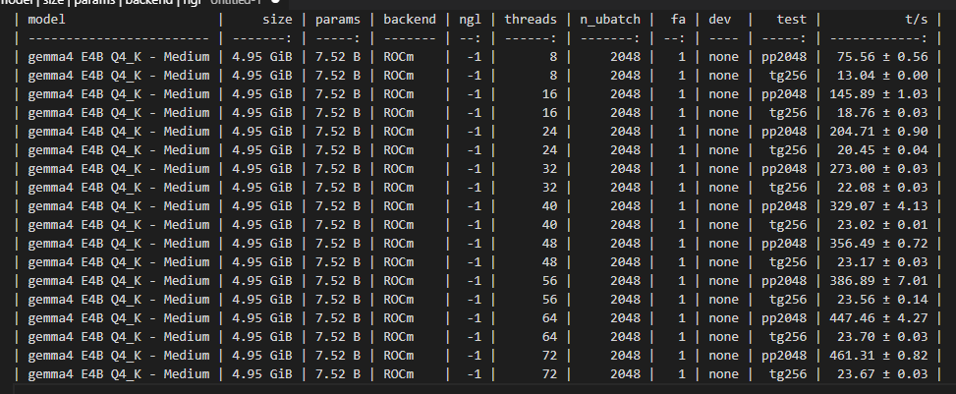Viewport: 956px width, 394px height.
Task: Click the 'n_ubatch' column header text
Action: pos(610,20)
